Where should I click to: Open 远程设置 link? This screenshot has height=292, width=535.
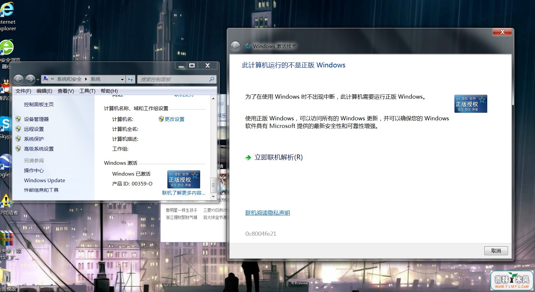tap(34, 129)
